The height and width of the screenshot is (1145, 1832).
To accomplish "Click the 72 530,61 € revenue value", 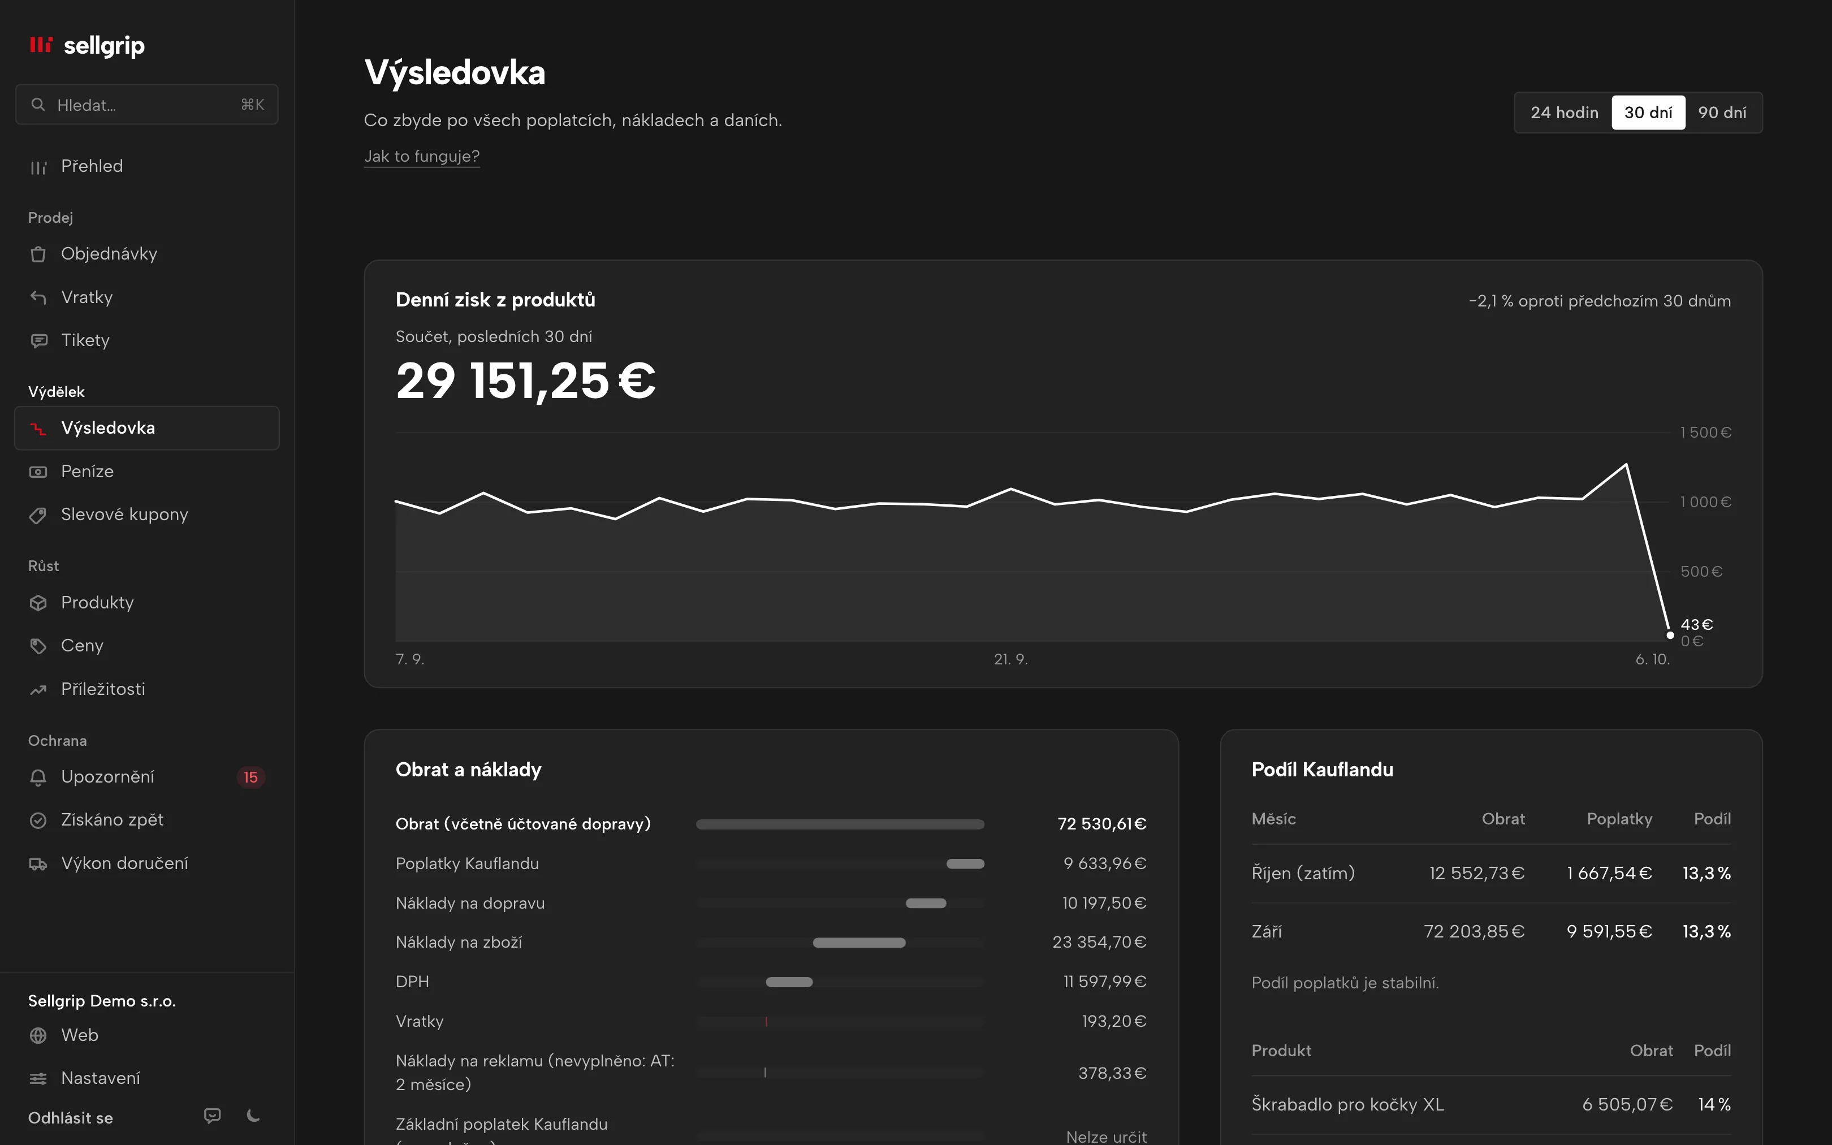I will coord(1101,824).
